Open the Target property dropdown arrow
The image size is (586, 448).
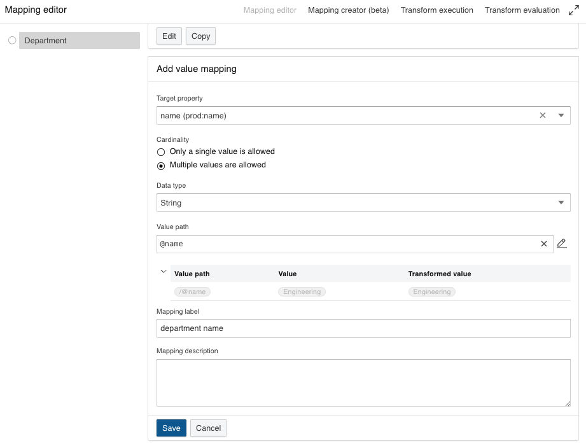[561, 115]
